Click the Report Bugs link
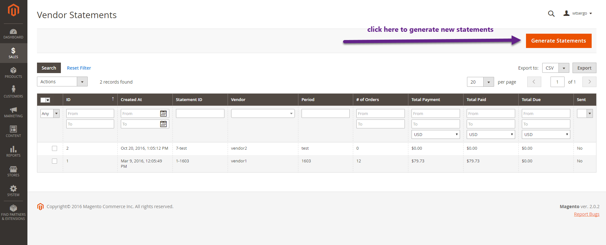This screenshot has width=606, height=245. (587, 214)
